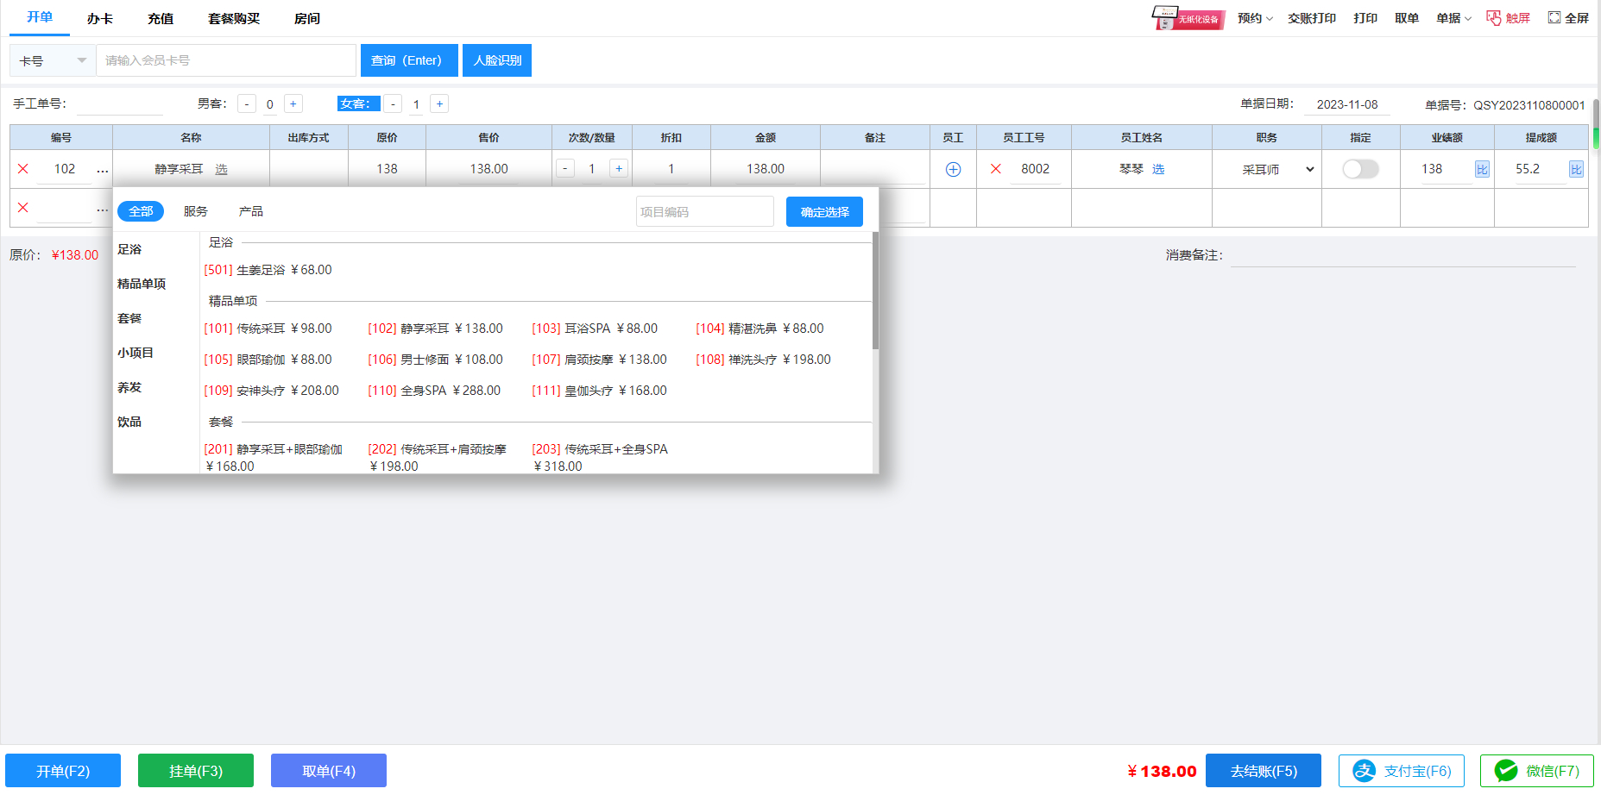1601x795 pixels.
Task: Switch to the 套餐购买 tab
Action: [x=234, y=18]
